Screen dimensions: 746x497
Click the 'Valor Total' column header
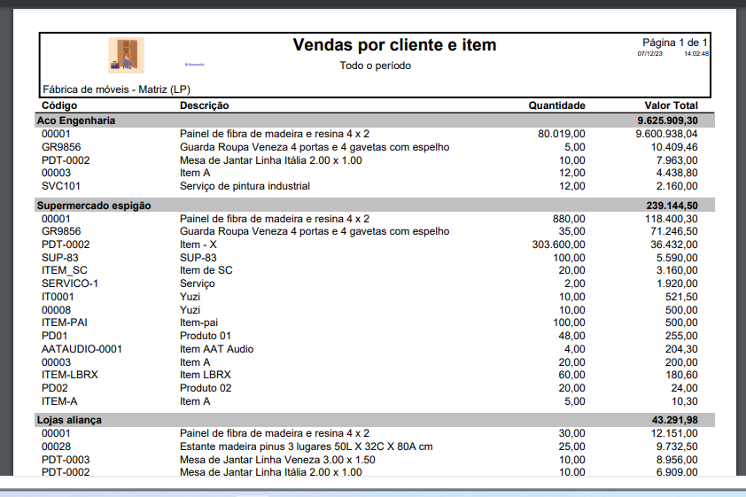point(671,105)
